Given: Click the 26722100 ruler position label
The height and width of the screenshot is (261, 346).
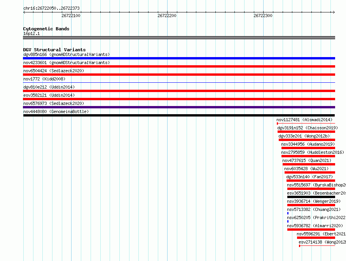Looking at the screenshot, I should [x=71, y=16].
